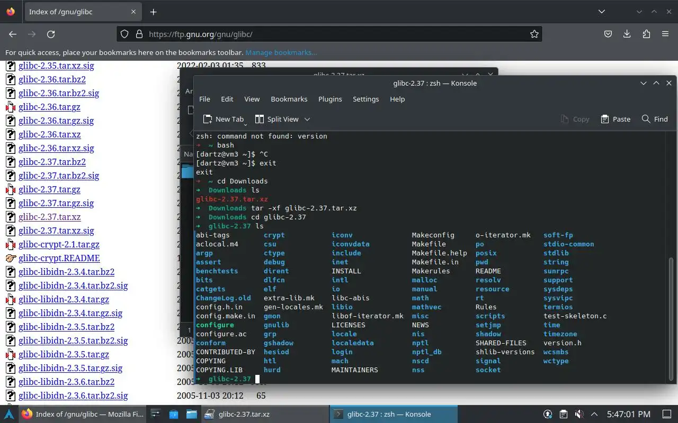Go back with Firefox back arrow
The height and width of the screenshot is (423, 678).
(13, 34)
